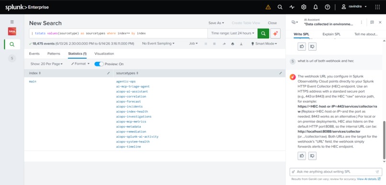Open Time range Last 24 hours picker

click(233, 33)
